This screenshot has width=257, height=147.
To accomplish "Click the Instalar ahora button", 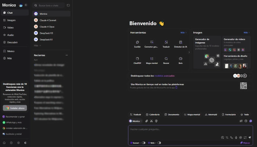I will 15,108.
